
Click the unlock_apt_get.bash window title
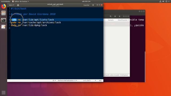pyautogui.click(x=55, y=4)
